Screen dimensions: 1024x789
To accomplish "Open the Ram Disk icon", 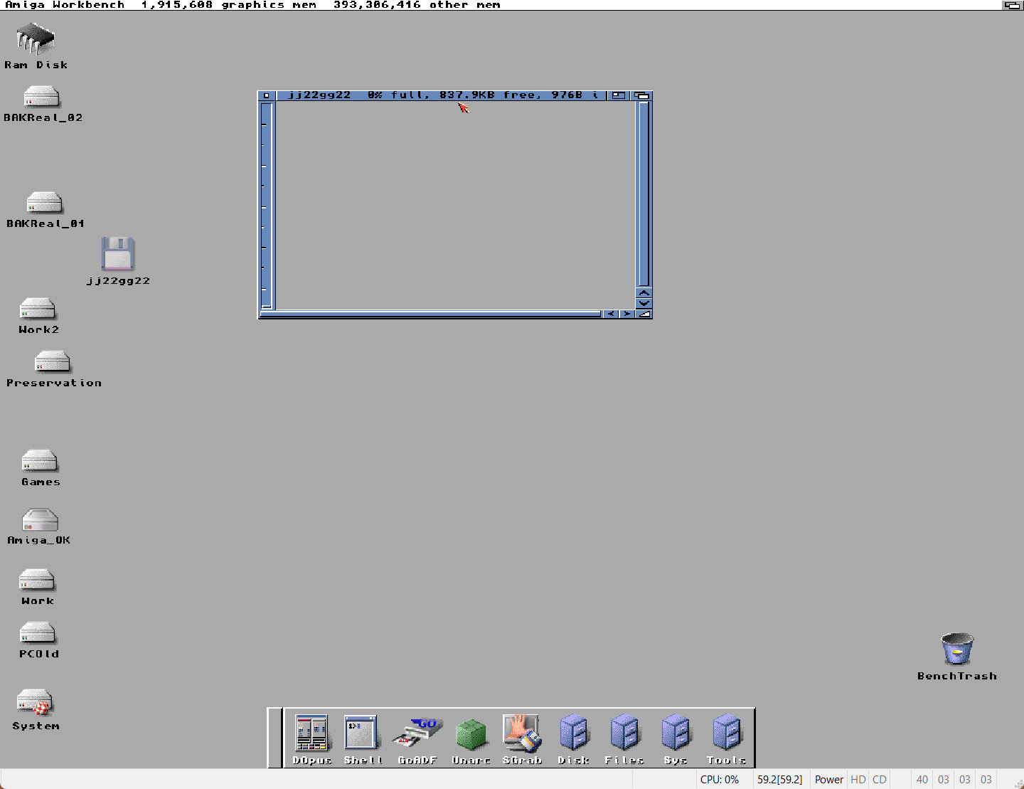I will [36, 39].
